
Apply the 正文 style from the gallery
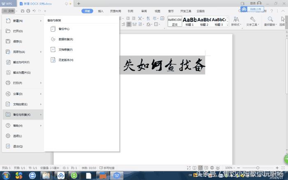coord(175,21)
